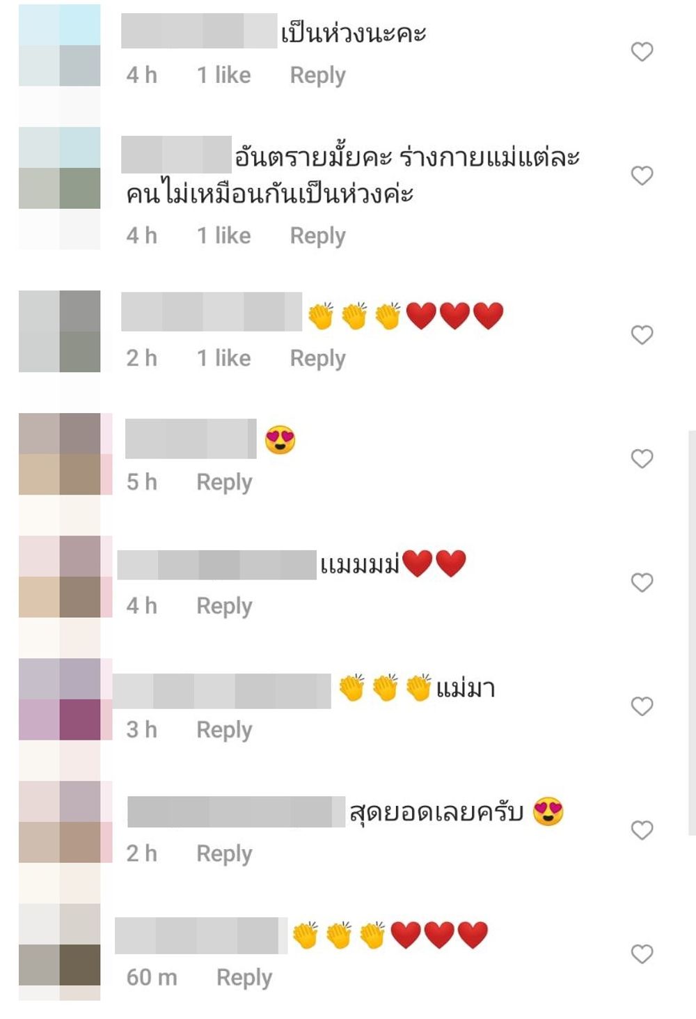
Task: Reply to the 2 h clapping comment with 1 like
Action: coord(317,359)
